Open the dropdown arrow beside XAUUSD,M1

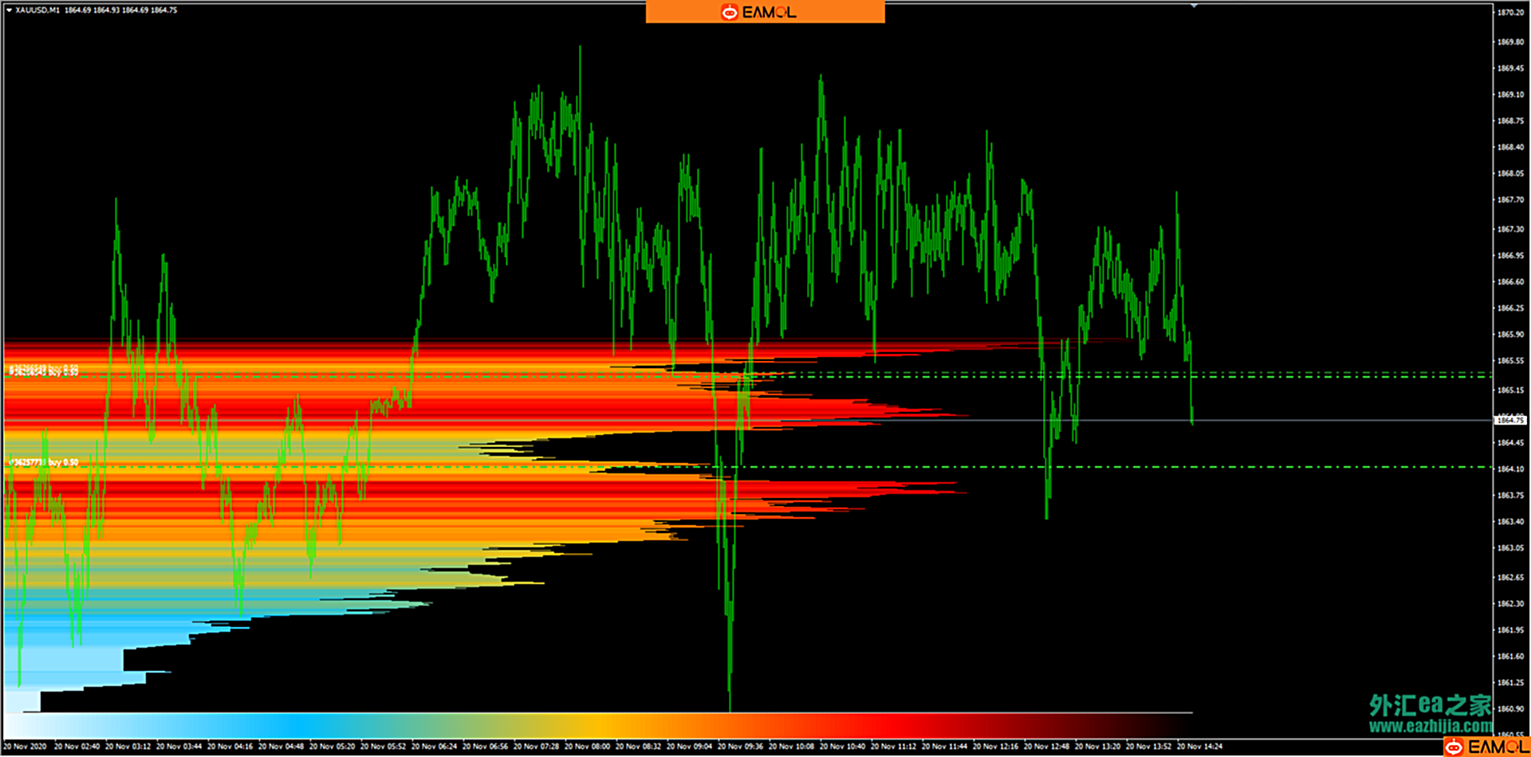pyautogui.click(x=9, y=10)
